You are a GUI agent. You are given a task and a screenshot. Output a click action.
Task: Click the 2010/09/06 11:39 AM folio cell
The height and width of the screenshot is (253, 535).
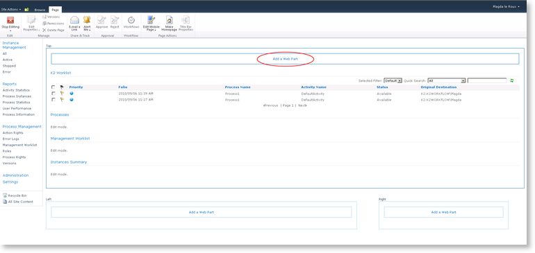(135, 94)
